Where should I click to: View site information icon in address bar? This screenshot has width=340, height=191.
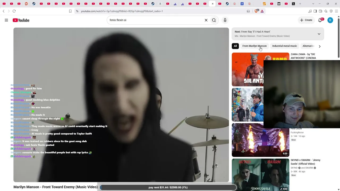click(77, 11)
